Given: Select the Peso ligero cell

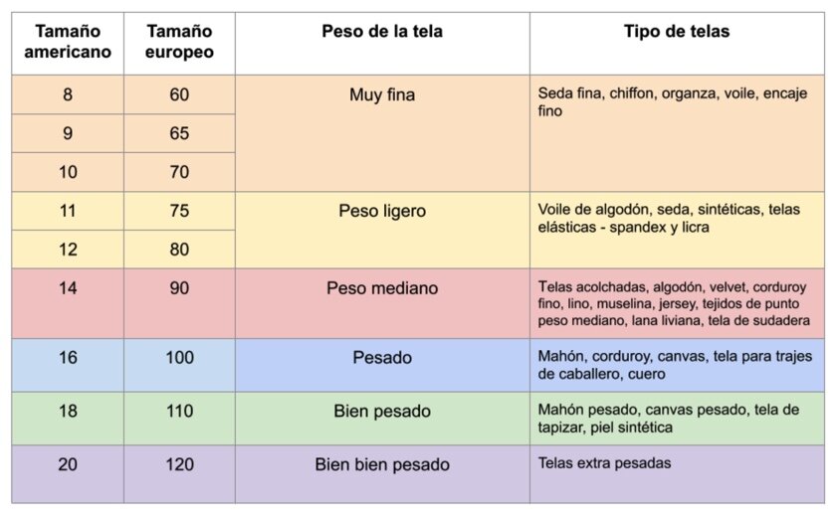Looking at the screenshot, I should pyautogui.click(x=382, y=230).
